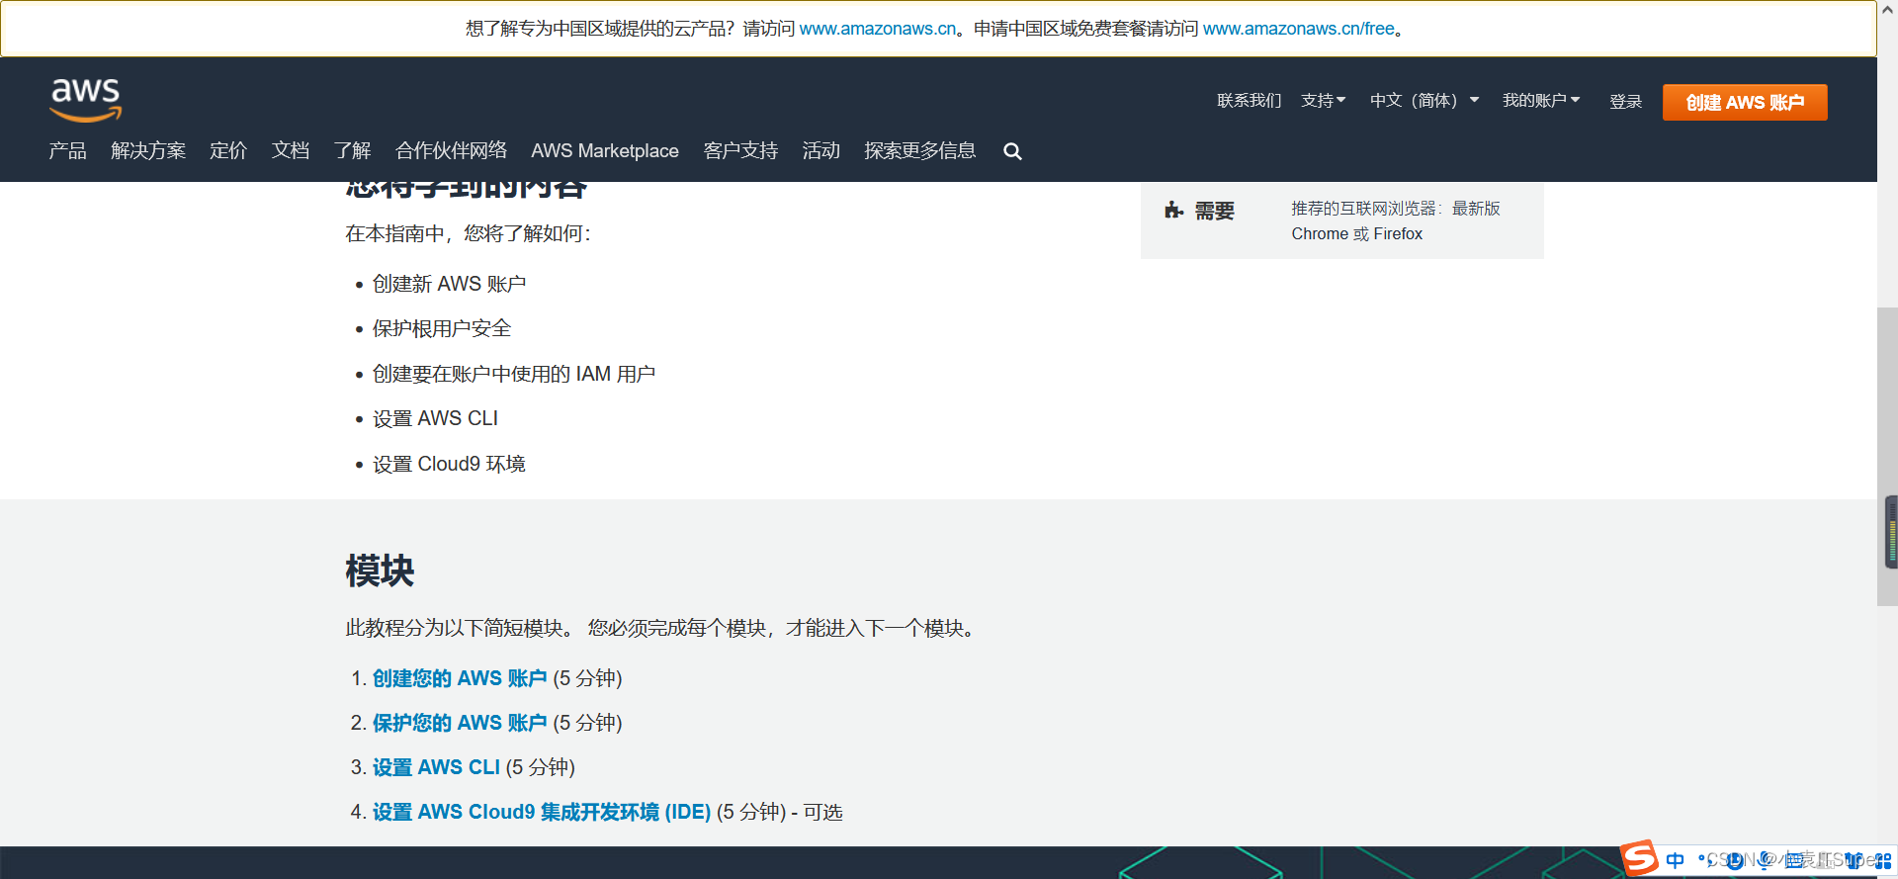Open the 合作伙伴网络 menu
1898x879 pixels.
click(451, 150)
